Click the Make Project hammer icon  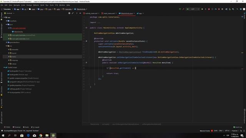(183, 9)
